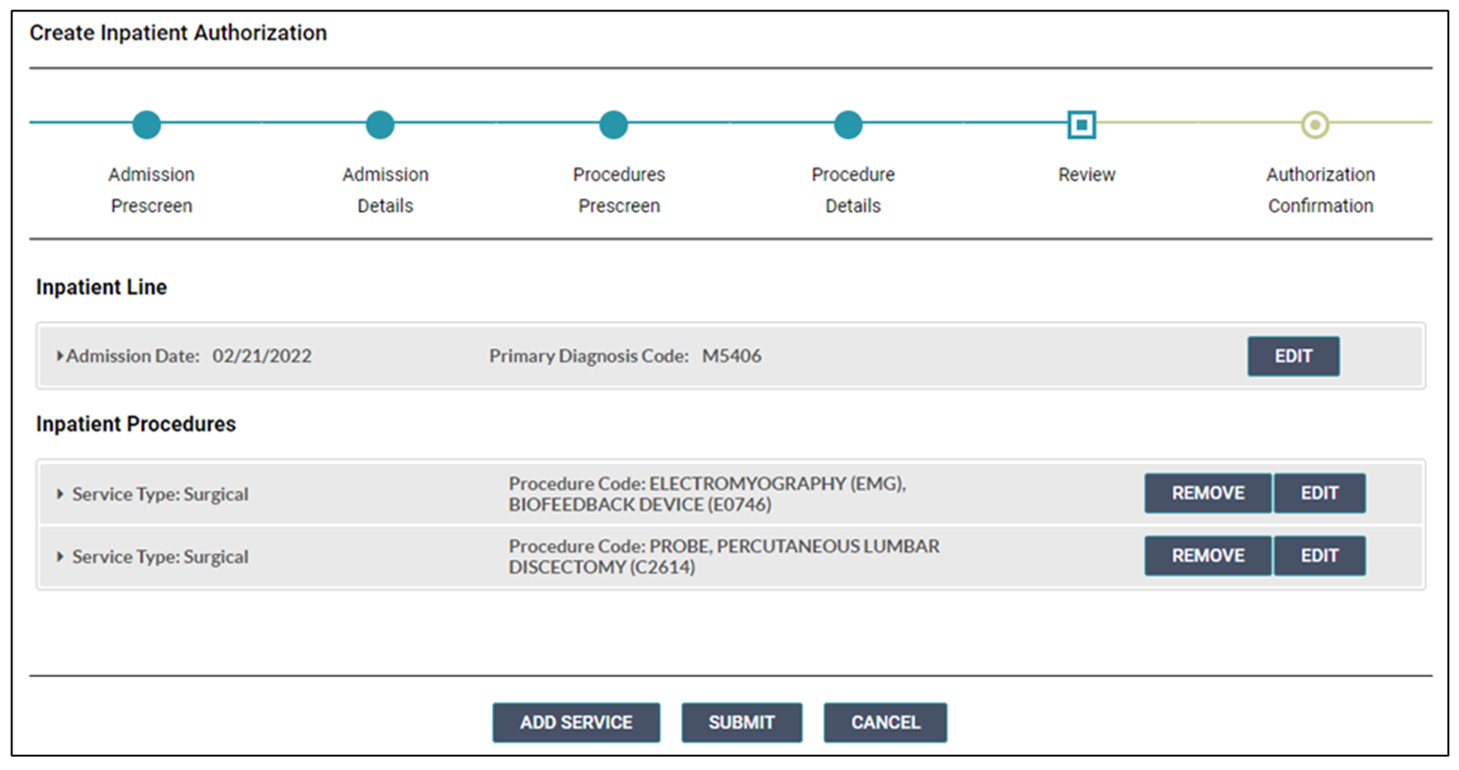1459x770 pixels.
Task: Select the active Review step square marker
Action: (x=1082, y=124)
